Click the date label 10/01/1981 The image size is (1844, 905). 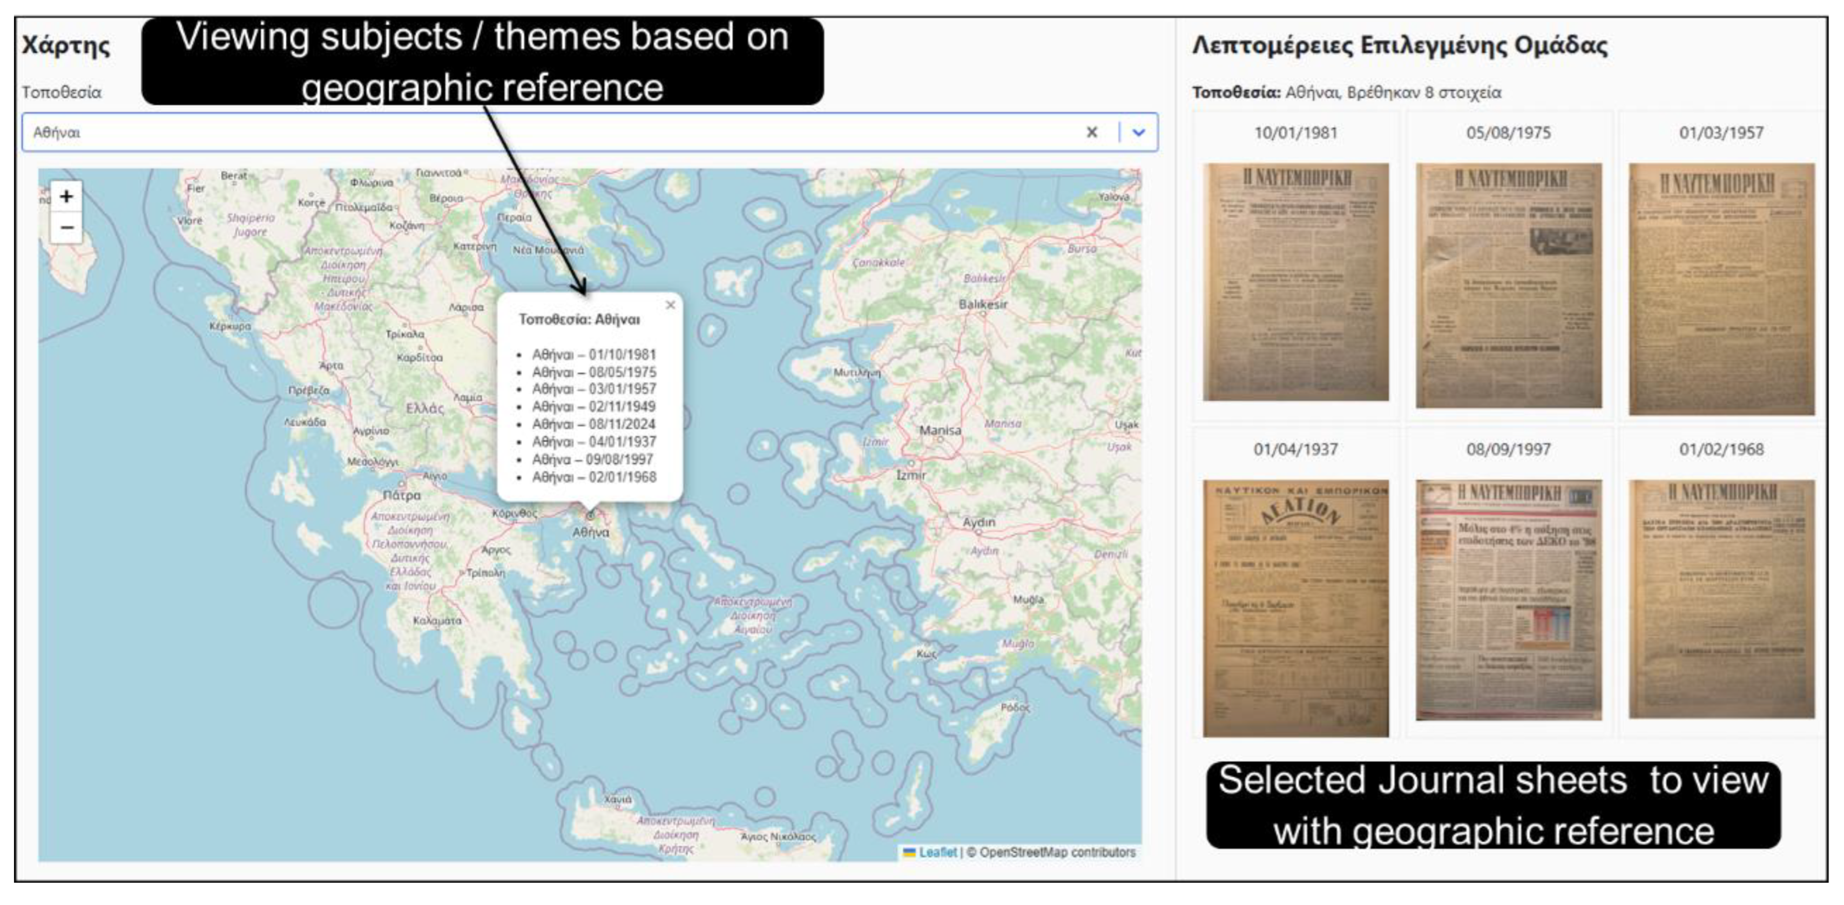point(1296,133)
